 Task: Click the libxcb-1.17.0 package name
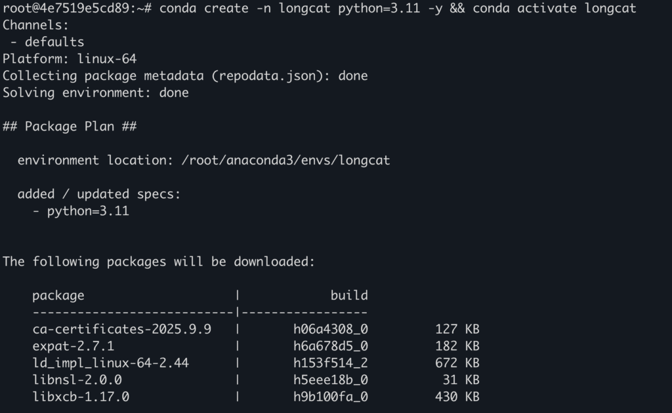81,397
